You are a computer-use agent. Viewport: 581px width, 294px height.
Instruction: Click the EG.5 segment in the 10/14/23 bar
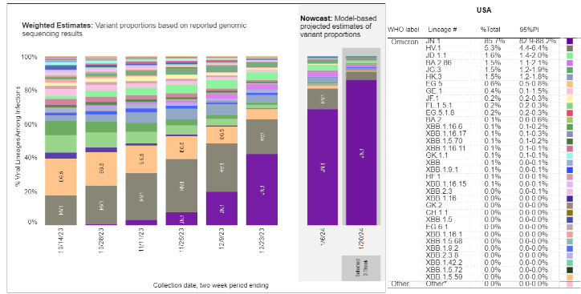[x=61, y=177]
